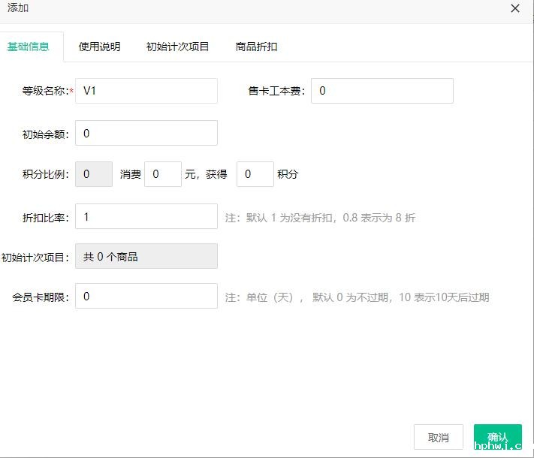534x458 pixels.
Task: Click the 获得 points input field
Action: tap(255, 174)
